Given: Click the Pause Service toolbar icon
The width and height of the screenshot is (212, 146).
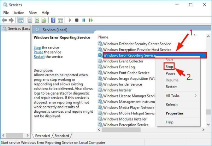Looking at the screenshot, I should (x=84, y=20).
